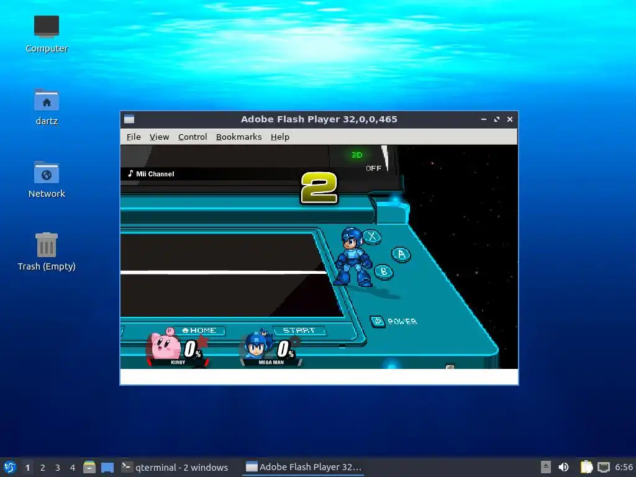Click the removable media tray icon

[546, 467]
